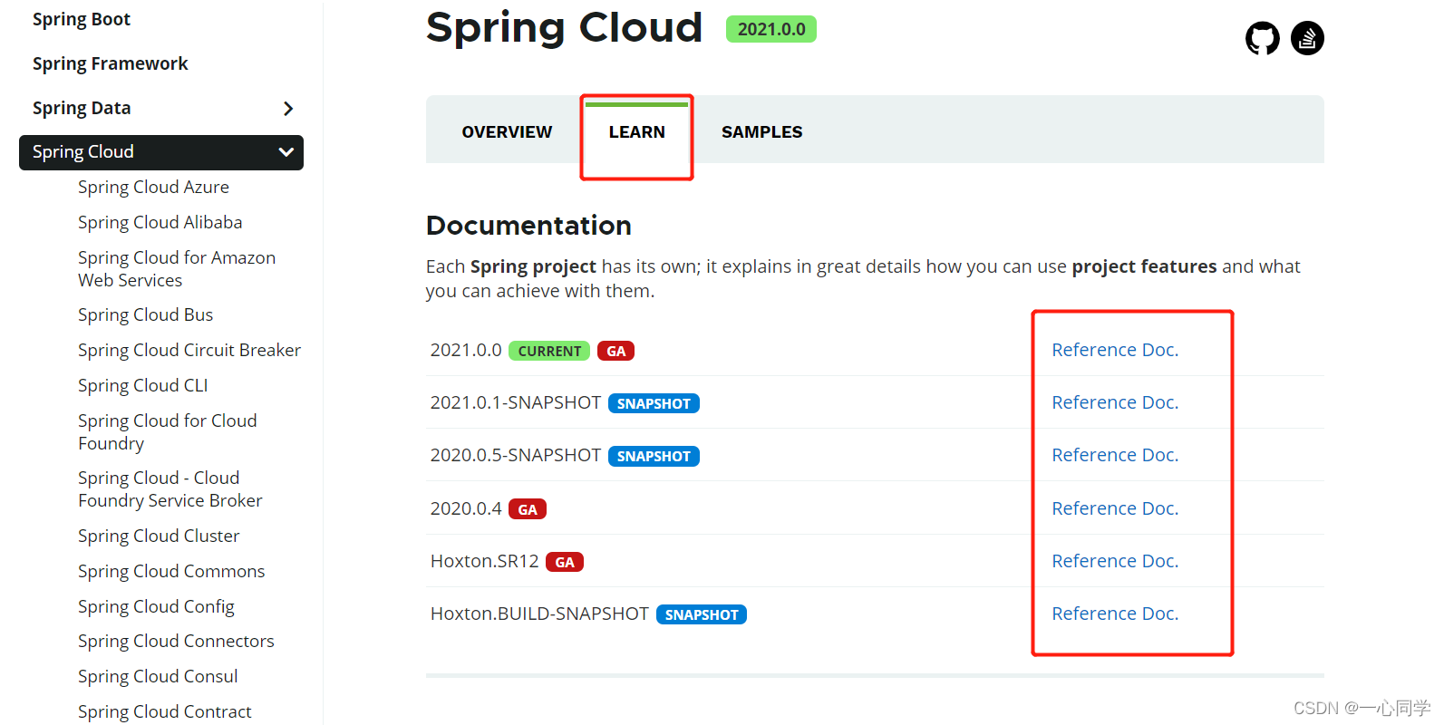
Task: Switch to the Overview tab
Action: (x=507, y=132)
